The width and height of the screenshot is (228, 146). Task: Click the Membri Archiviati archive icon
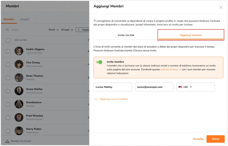click(x=7, y=141)
